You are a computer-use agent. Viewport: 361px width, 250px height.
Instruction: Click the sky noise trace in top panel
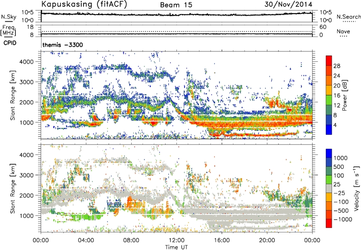(x=176, y=14)
